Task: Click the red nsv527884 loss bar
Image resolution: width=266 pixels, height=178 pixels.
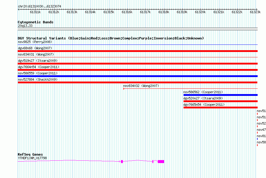Action: (137, 82)
